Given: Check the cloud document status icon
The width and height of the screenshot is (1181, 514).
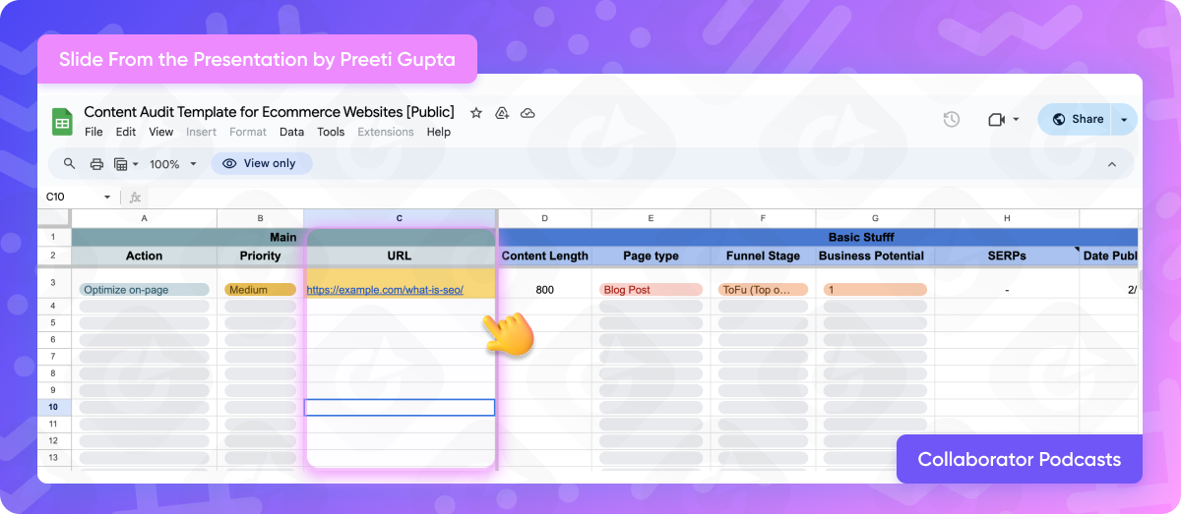Looking at the screenshot, I should [x=528, y=113].
